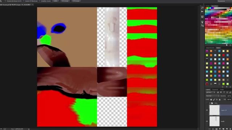Open the Brush panel icon
Screen dimensions: 232x130
[202, 22]
